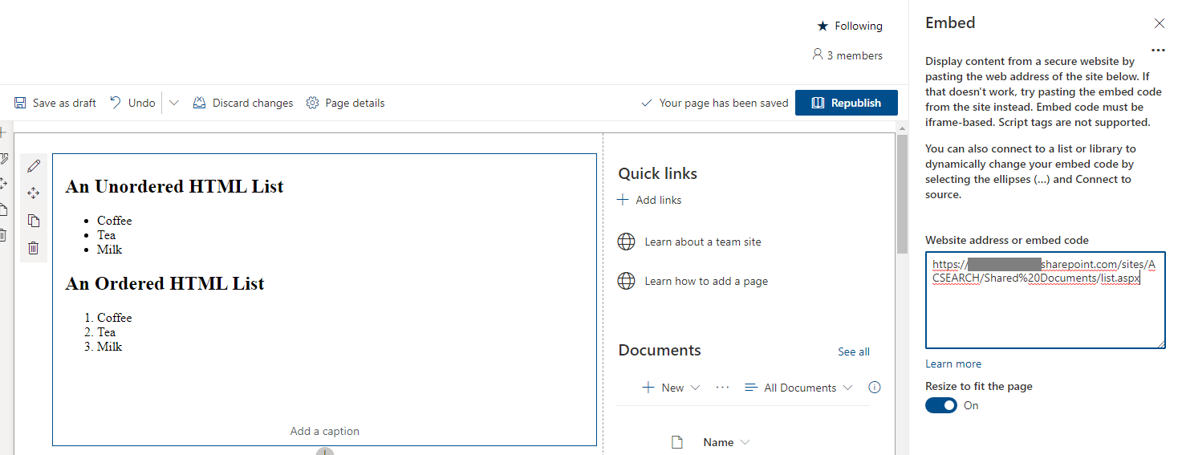Open the Embed pane ellipsis menu
Viewport: 1182px width, 455px height.
[x=1158, y=50]
